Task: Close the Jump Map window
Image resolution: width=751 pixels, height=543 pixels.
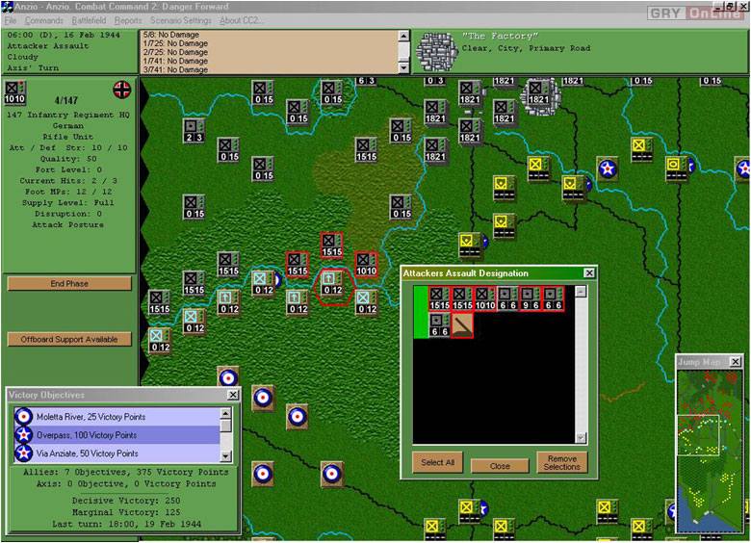Action: 736,362
